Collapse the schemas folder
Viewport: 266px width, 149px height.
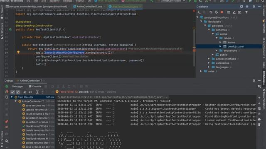point(209,30)
